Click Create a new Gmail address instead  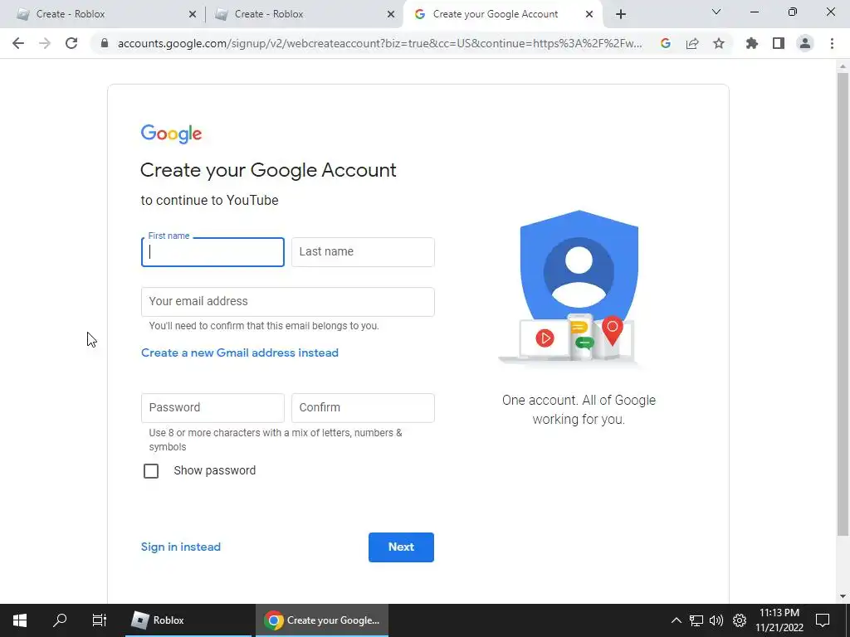pyautogui.click(x=240, y=353)
